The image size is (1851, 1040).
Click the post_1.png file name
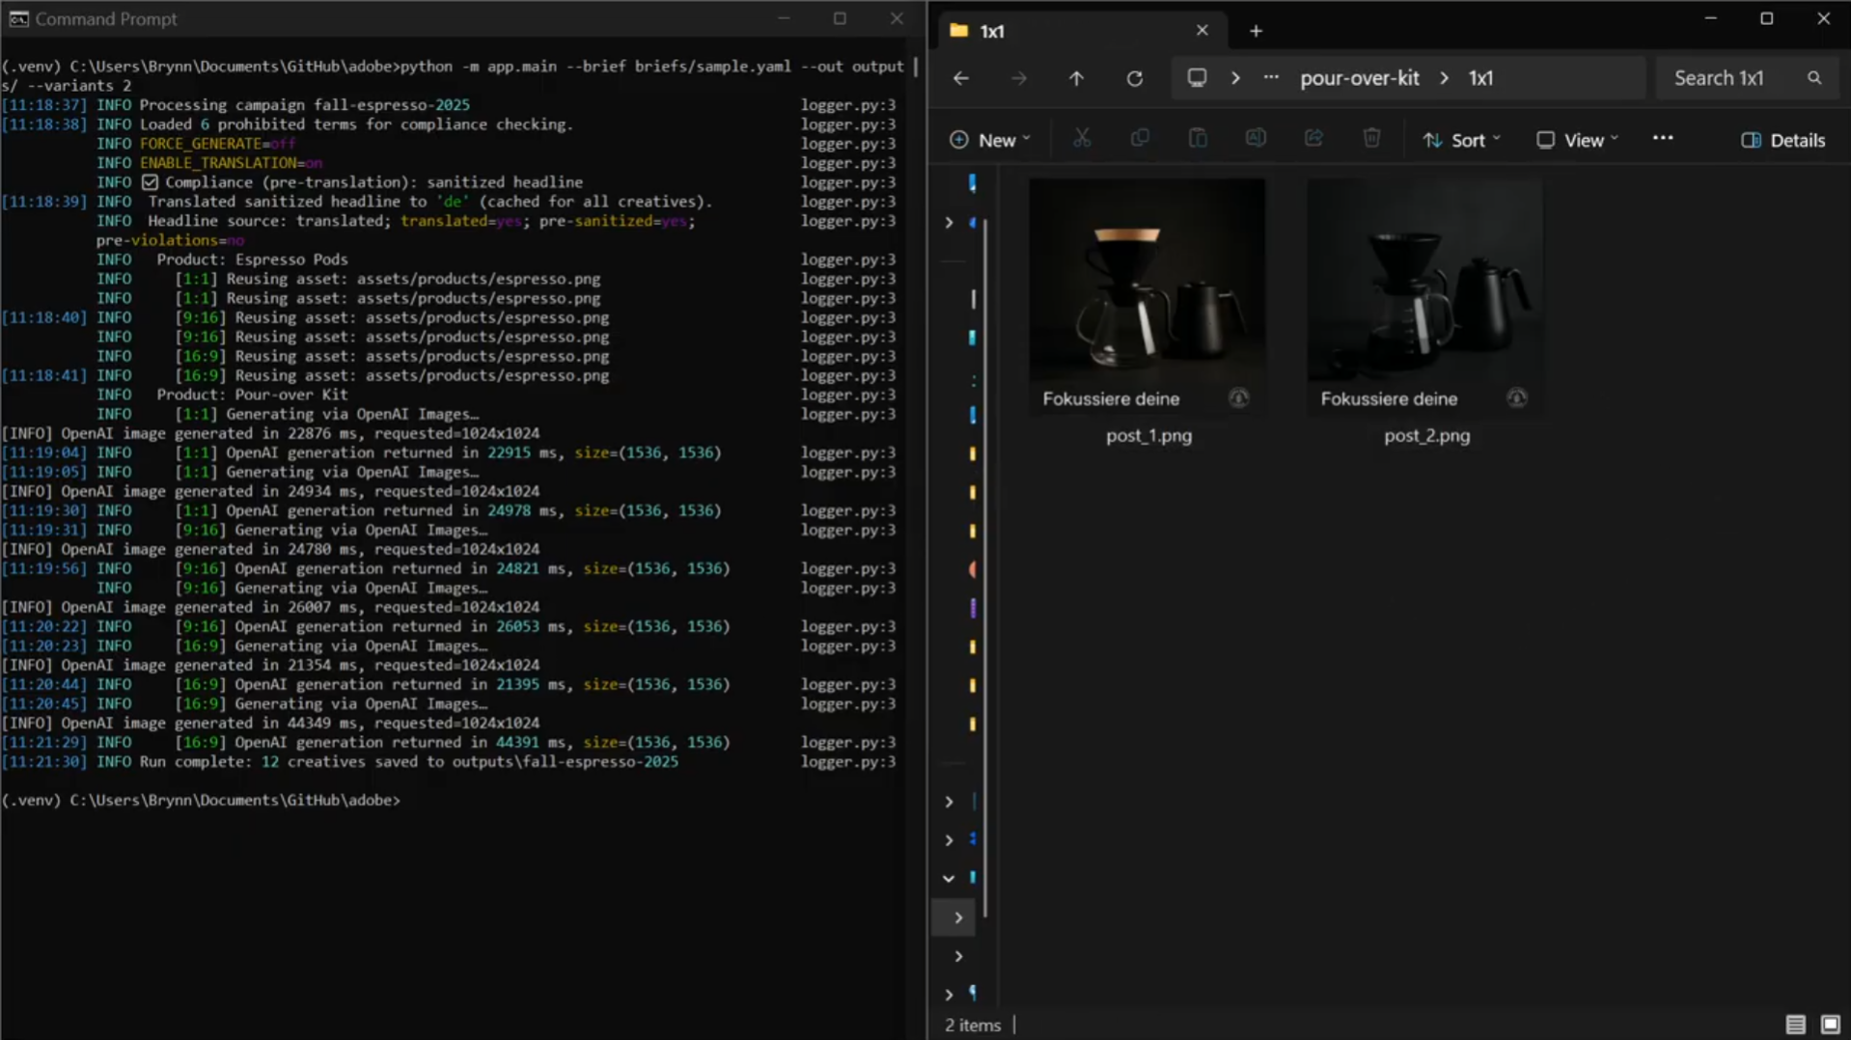point(1148,436)
